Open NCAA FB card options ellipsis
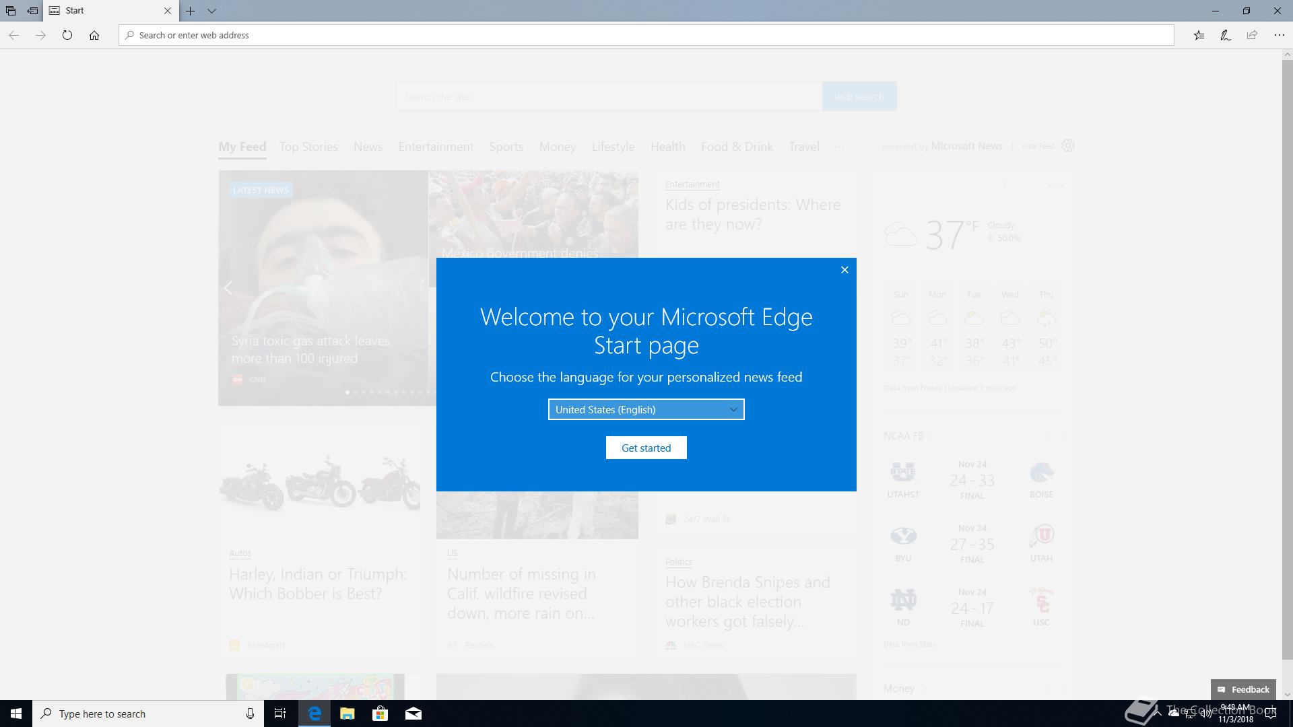Viewport: 1293px width, 727px height. click(1055, 436)
